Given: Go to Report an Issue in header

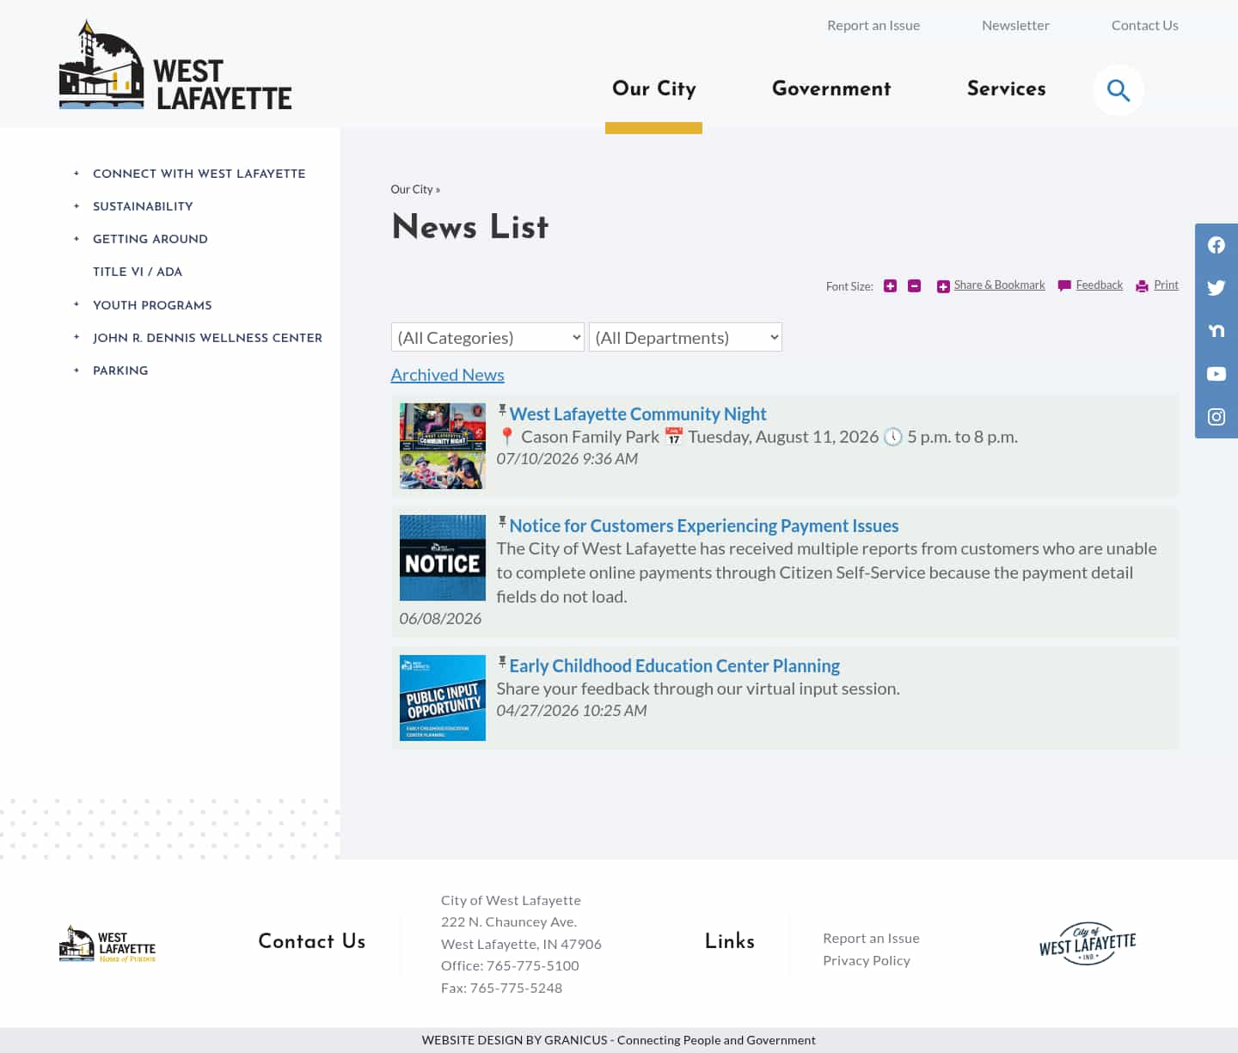Looking at the screenshot, I should coord(873,26).
